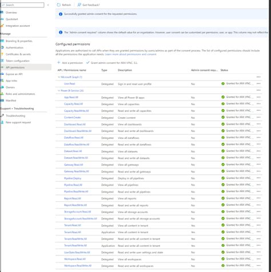This screenshot has height=272, width=271.
Task: Open Quickstart in the sidebar
Action: tap(12, 19)
